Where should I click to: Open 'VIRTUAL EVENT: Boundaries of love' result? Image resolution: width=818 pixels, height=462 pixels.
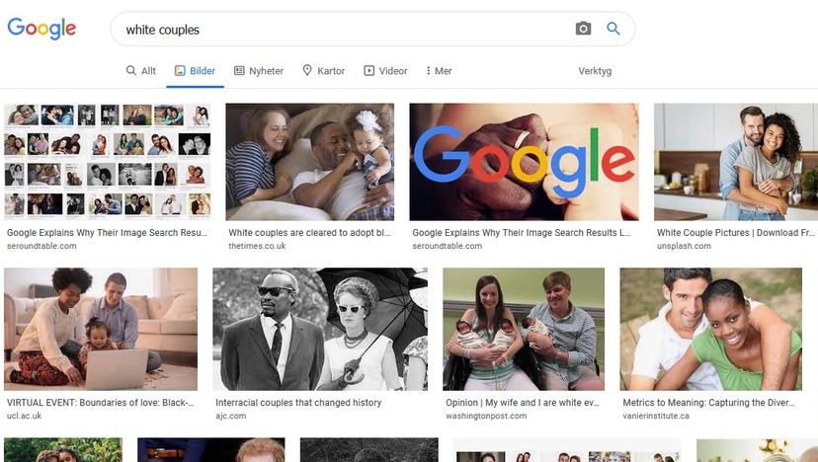100,403
